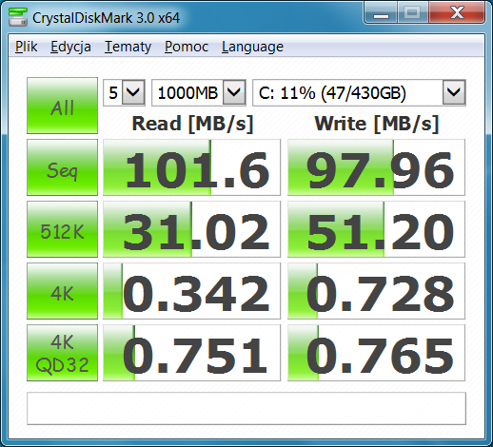Click the empty comment field at bottom

[x=246, y=409]
